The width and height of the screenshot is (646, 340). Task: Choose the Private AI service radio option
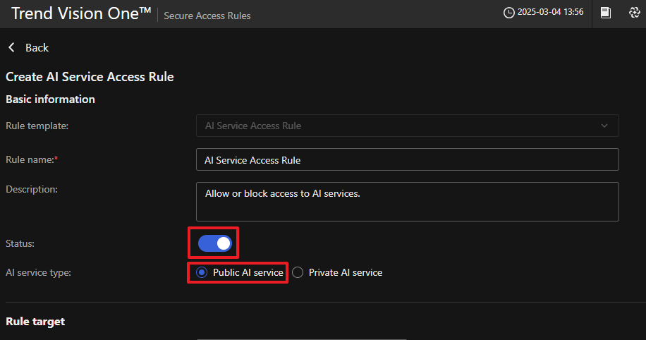point(298,272)
